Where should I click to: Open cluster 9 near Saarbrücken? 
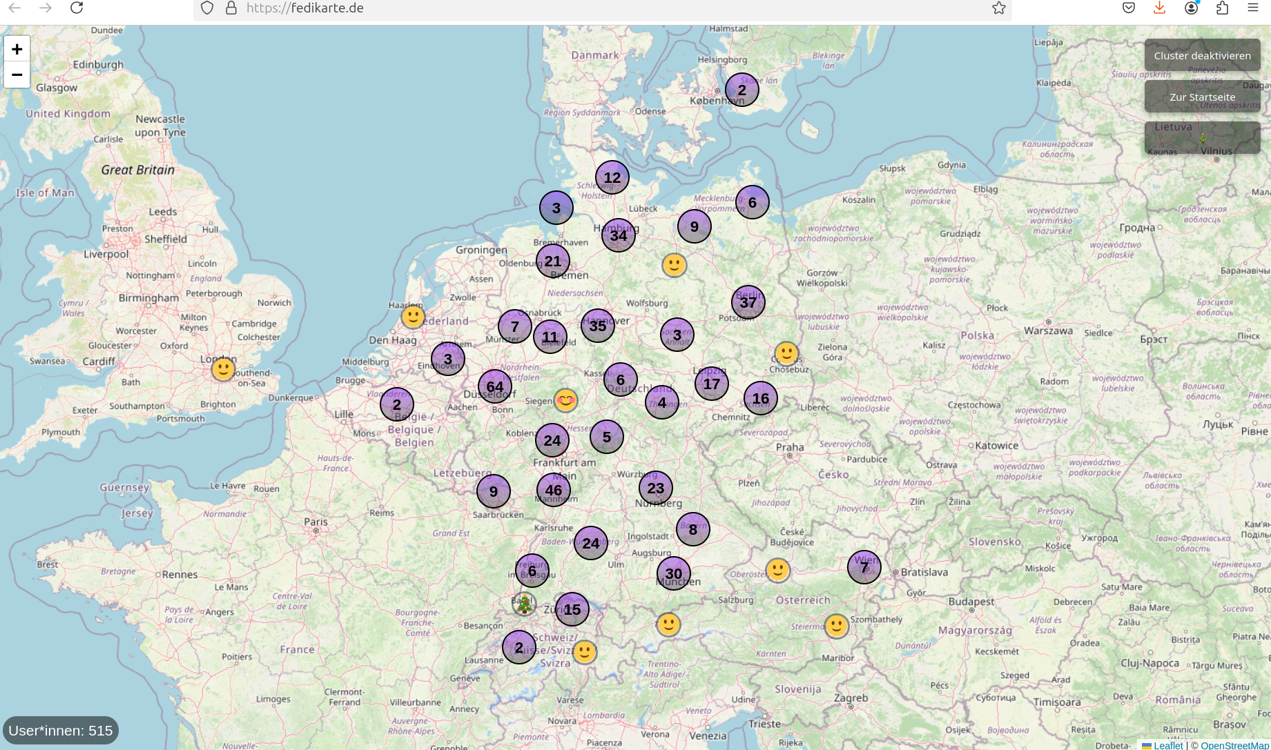tap(494, 491)
